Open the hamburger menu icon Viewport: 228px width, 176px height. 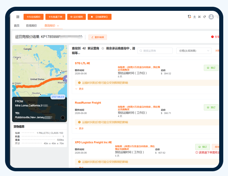point(18,17)
